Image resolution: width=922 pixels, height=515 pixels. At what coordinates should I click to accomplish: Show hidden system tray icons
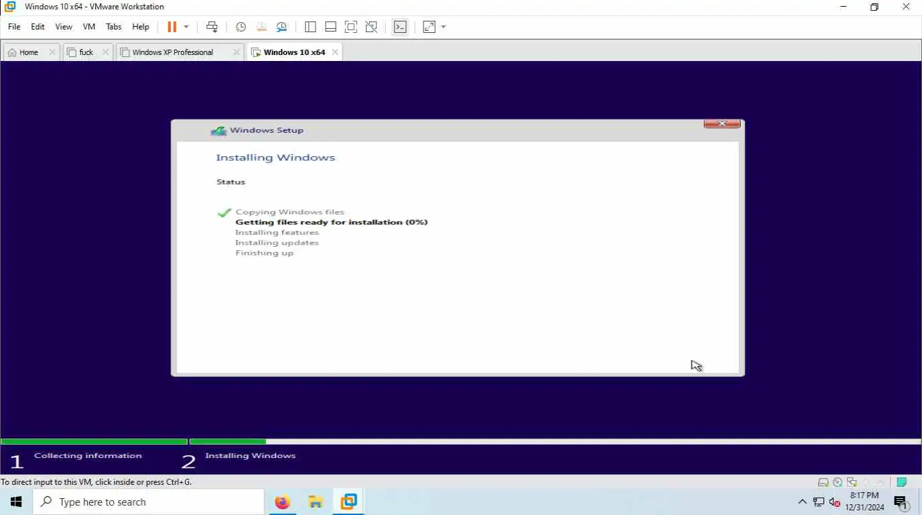(802, 502)
